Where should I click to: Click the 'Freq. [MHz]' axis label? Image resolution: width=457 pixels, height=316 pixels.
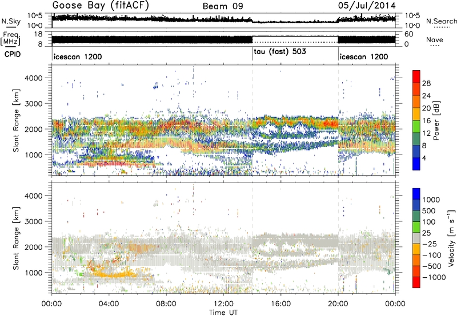point(11,39)
